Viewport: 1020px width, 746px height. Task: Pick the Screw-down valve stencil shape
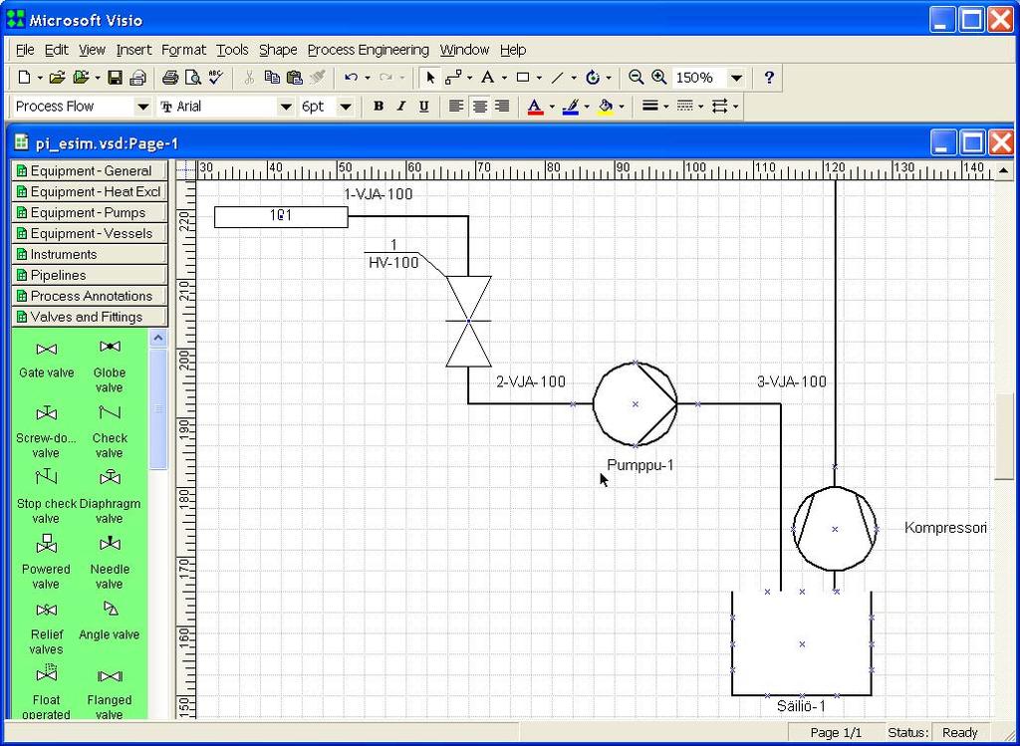46,432
